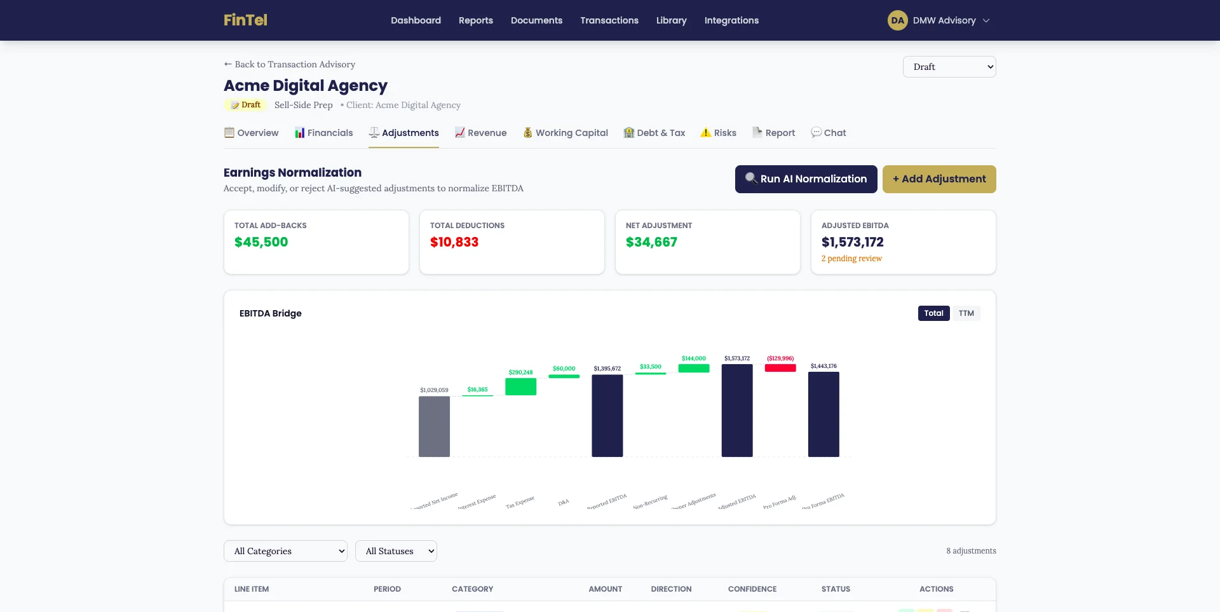Click the Overview calendar icon
1220x612 pixels.
(x=229, y=133)
